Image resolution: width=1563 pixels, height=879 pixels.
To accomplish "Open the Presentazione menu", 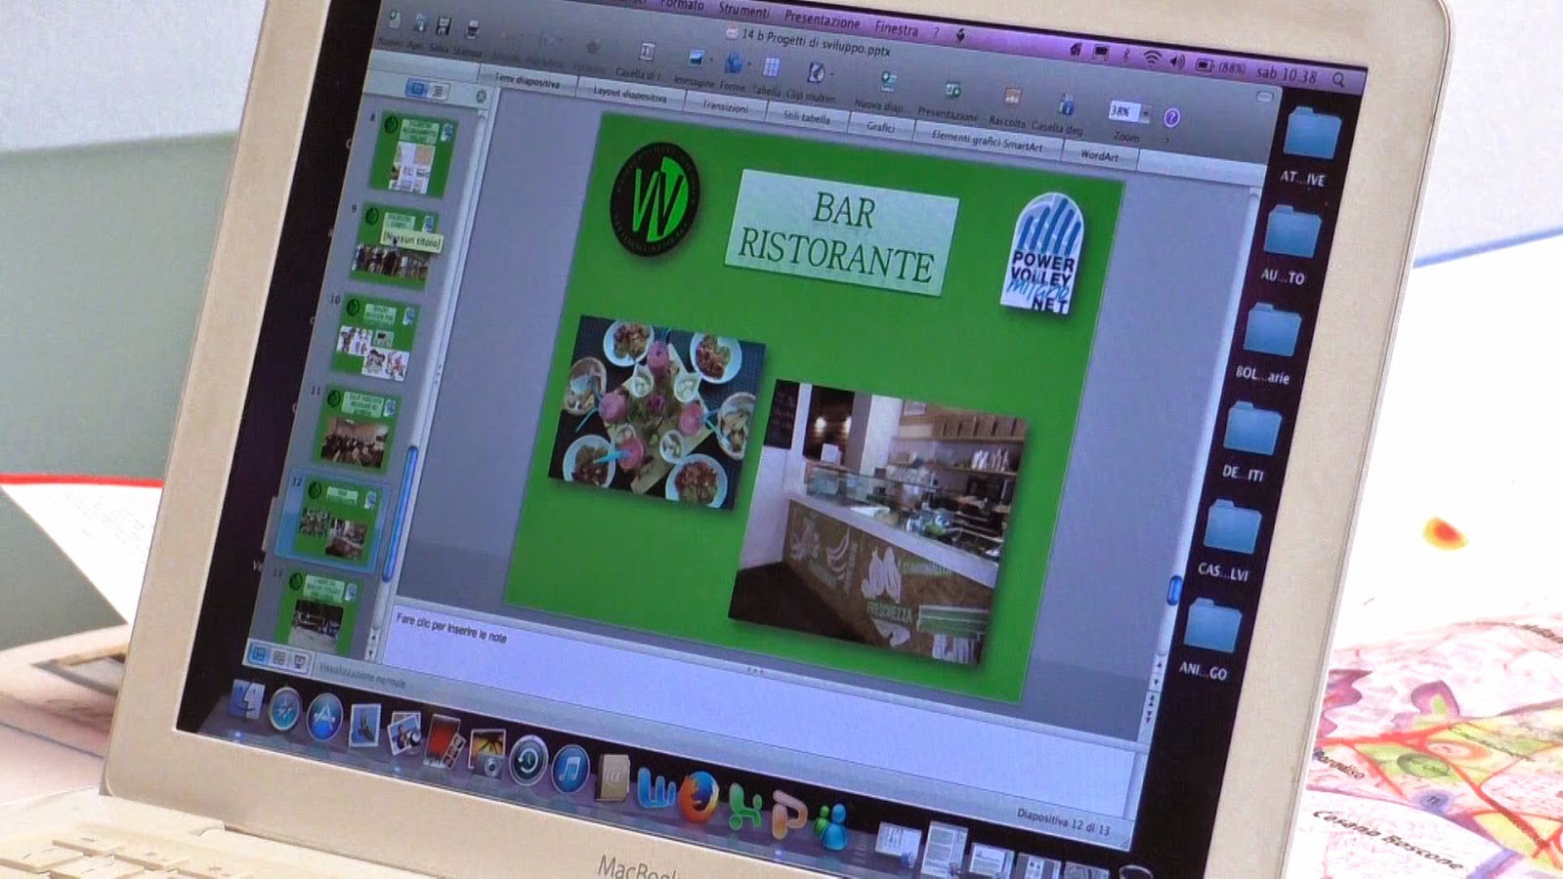I will pos(822,19).
